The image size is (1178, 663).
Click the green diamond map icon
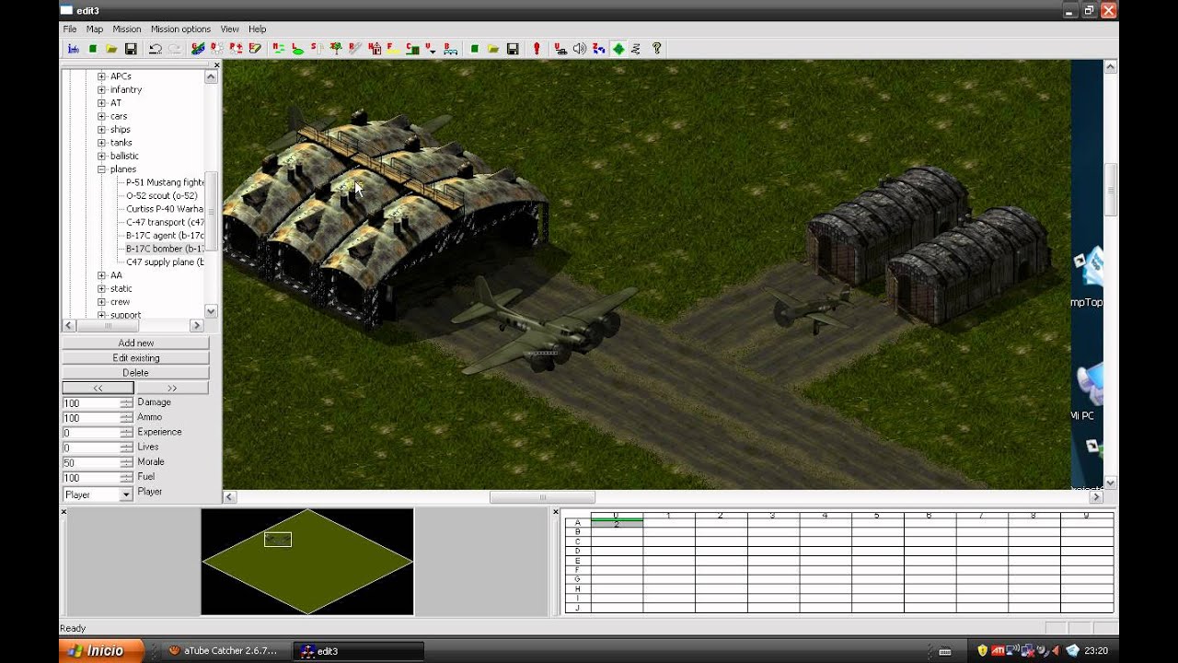coord(618,48)
